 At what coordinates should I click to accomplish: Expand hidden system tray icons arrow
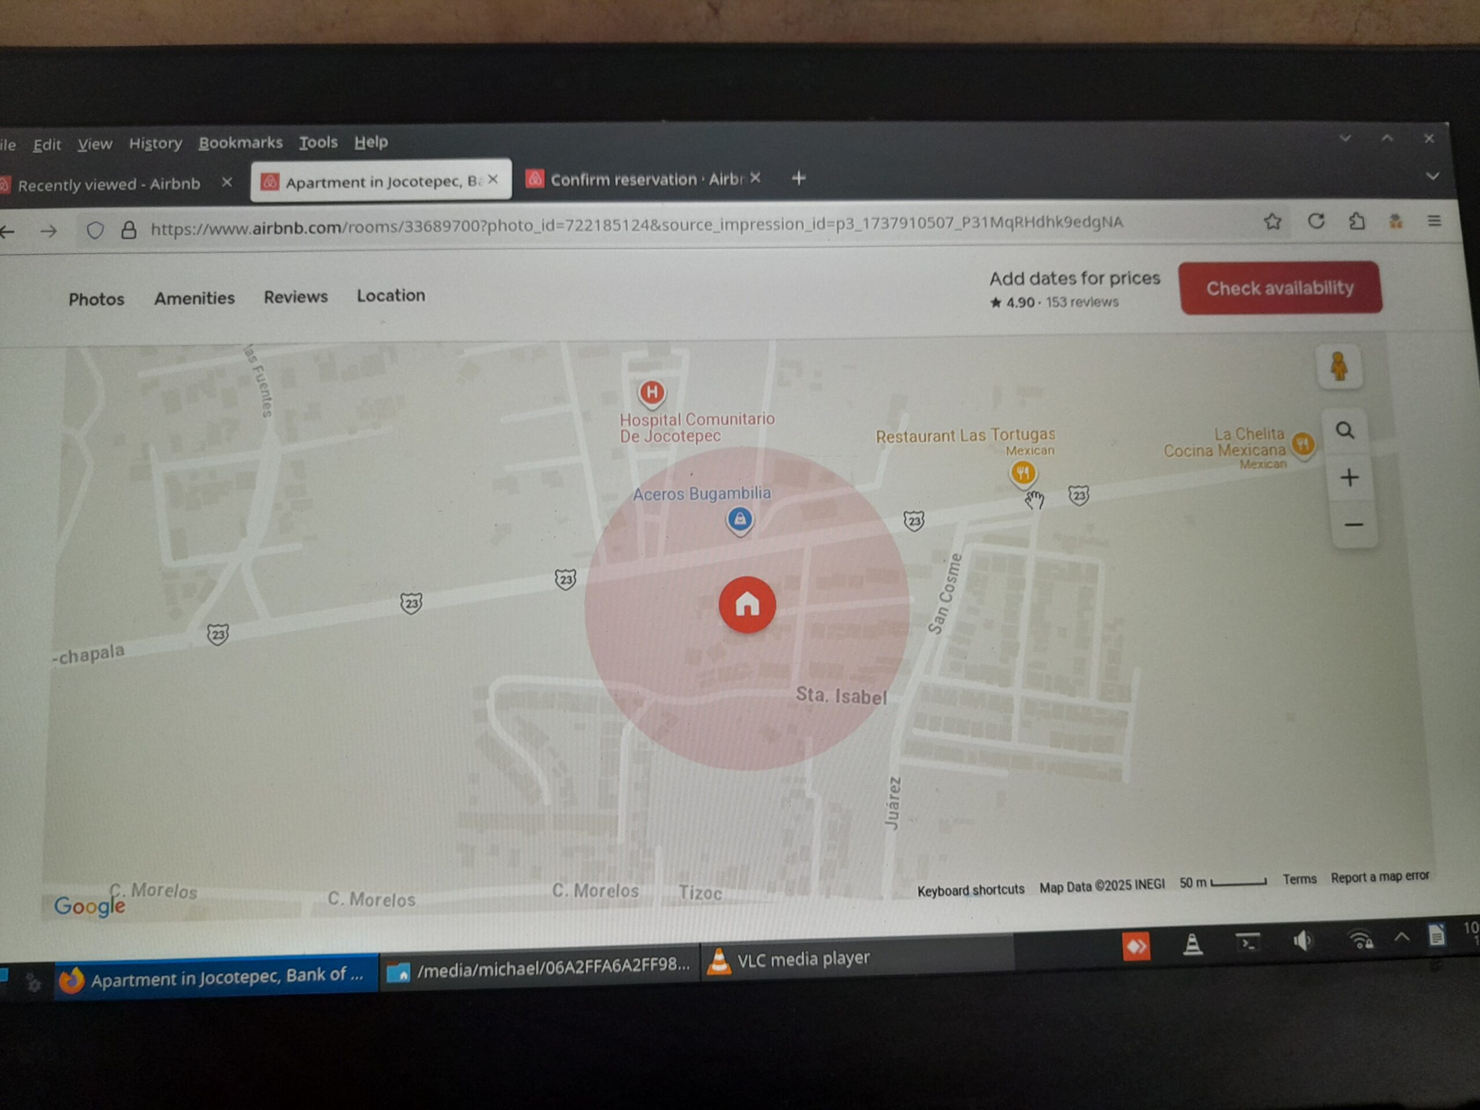[1401, 937]
